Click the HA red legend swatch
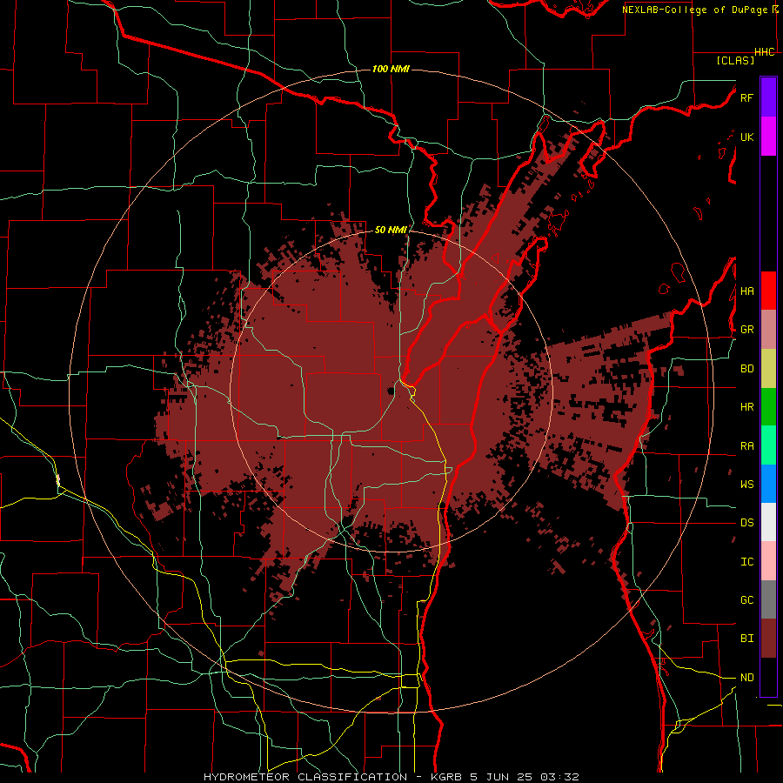 (768, 291)
